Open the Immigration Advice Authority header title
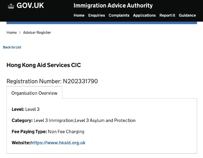 113,6
